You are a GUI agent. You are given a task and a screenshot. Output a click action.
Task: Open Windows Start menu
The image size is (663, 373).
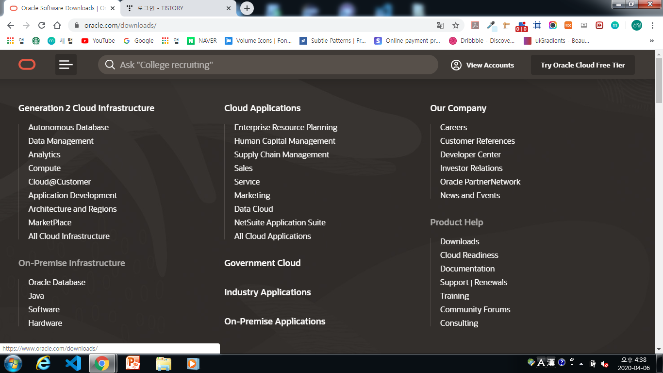pos(13,363)
